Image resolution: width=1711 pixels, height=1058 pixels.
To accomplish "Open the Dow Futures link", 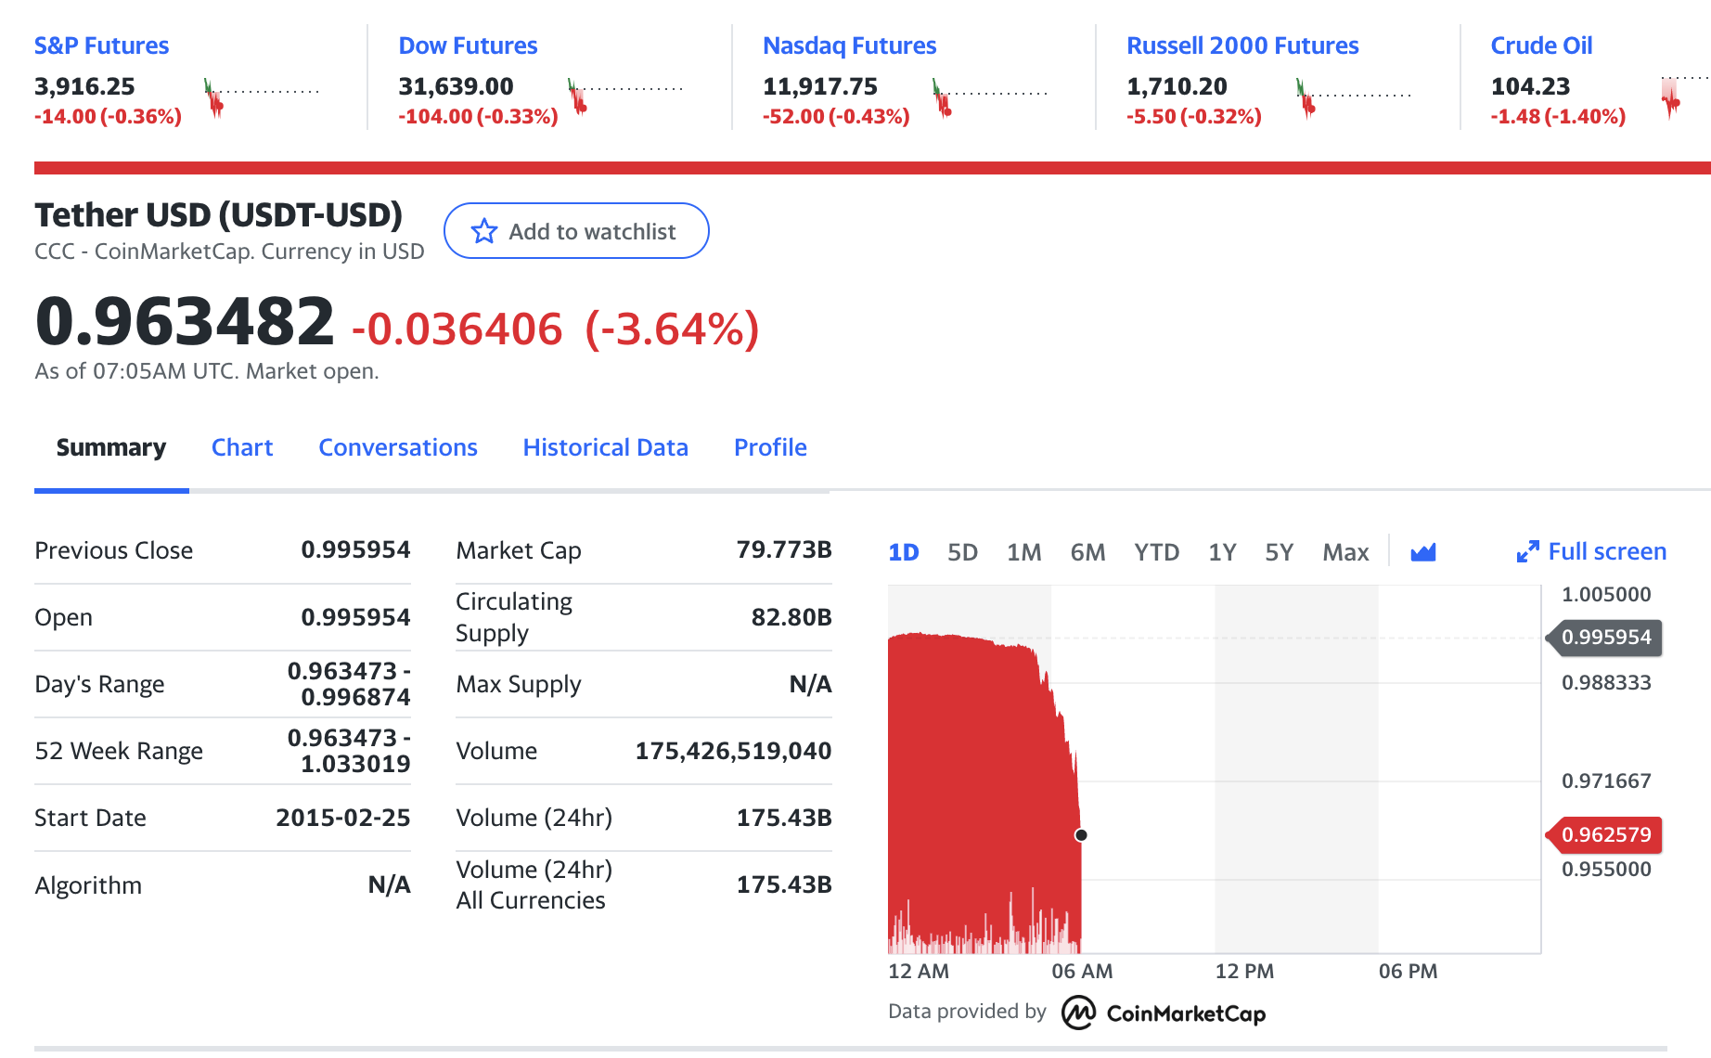I will click(468, 45).
